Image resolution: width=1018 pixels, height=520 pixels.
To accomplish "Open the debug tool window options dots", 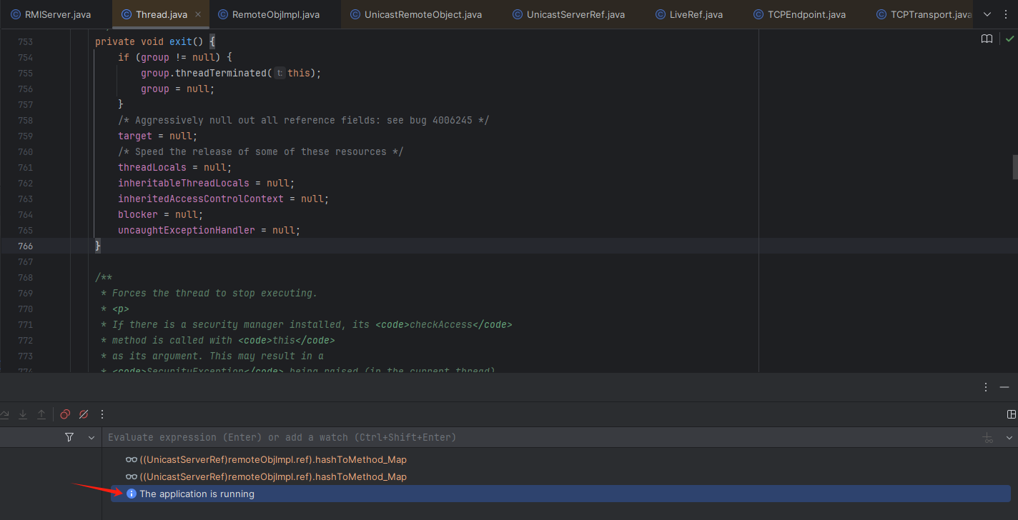I will (x=987, y=387).
